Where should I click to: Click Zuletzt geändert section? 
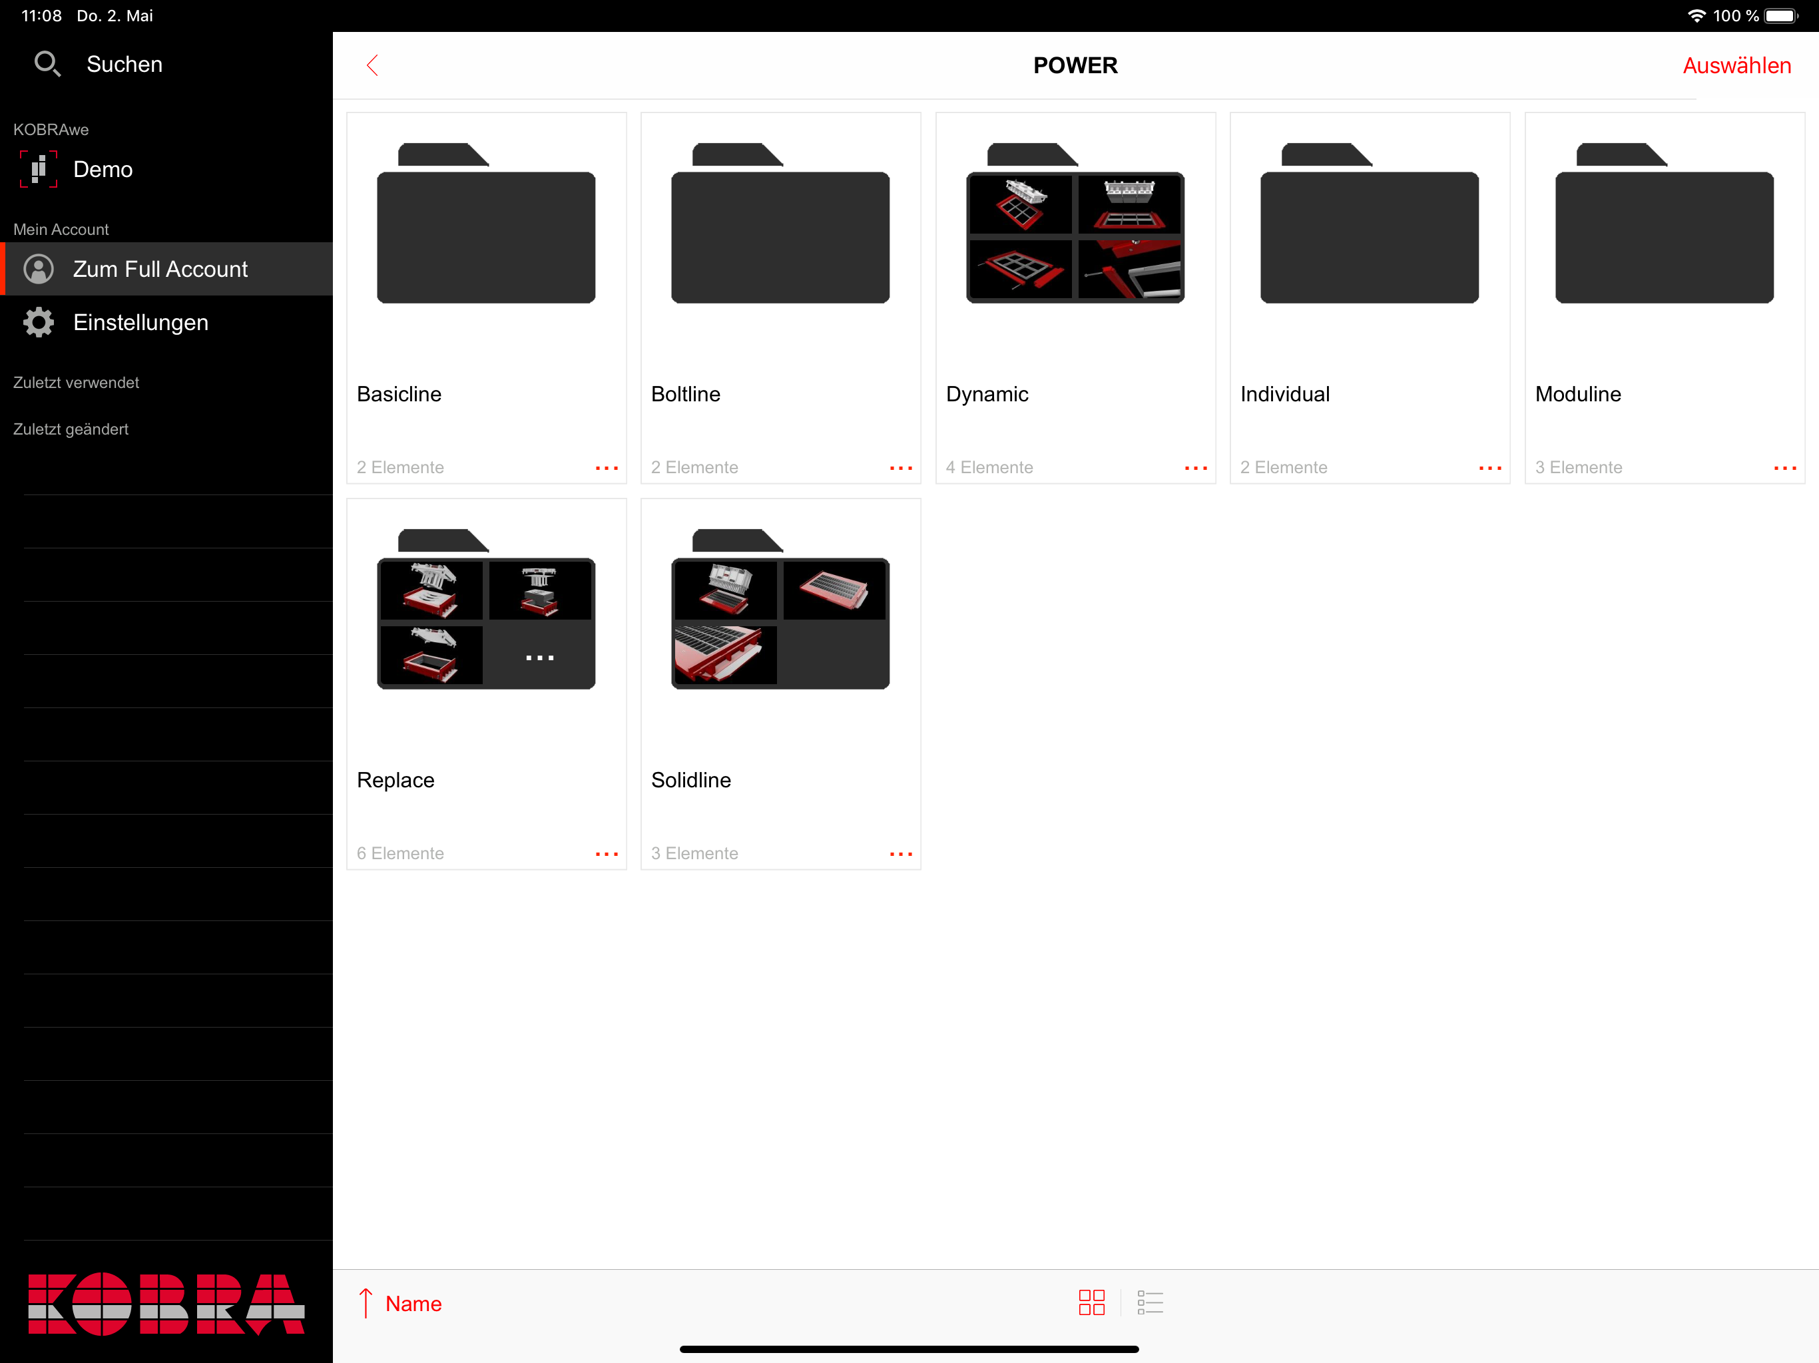pyautogui.click(x=71, y=429)
